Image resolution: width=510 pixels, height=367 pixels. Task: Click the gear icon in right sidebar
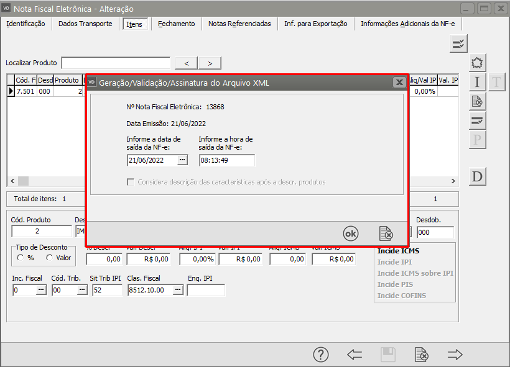(477, 63)
